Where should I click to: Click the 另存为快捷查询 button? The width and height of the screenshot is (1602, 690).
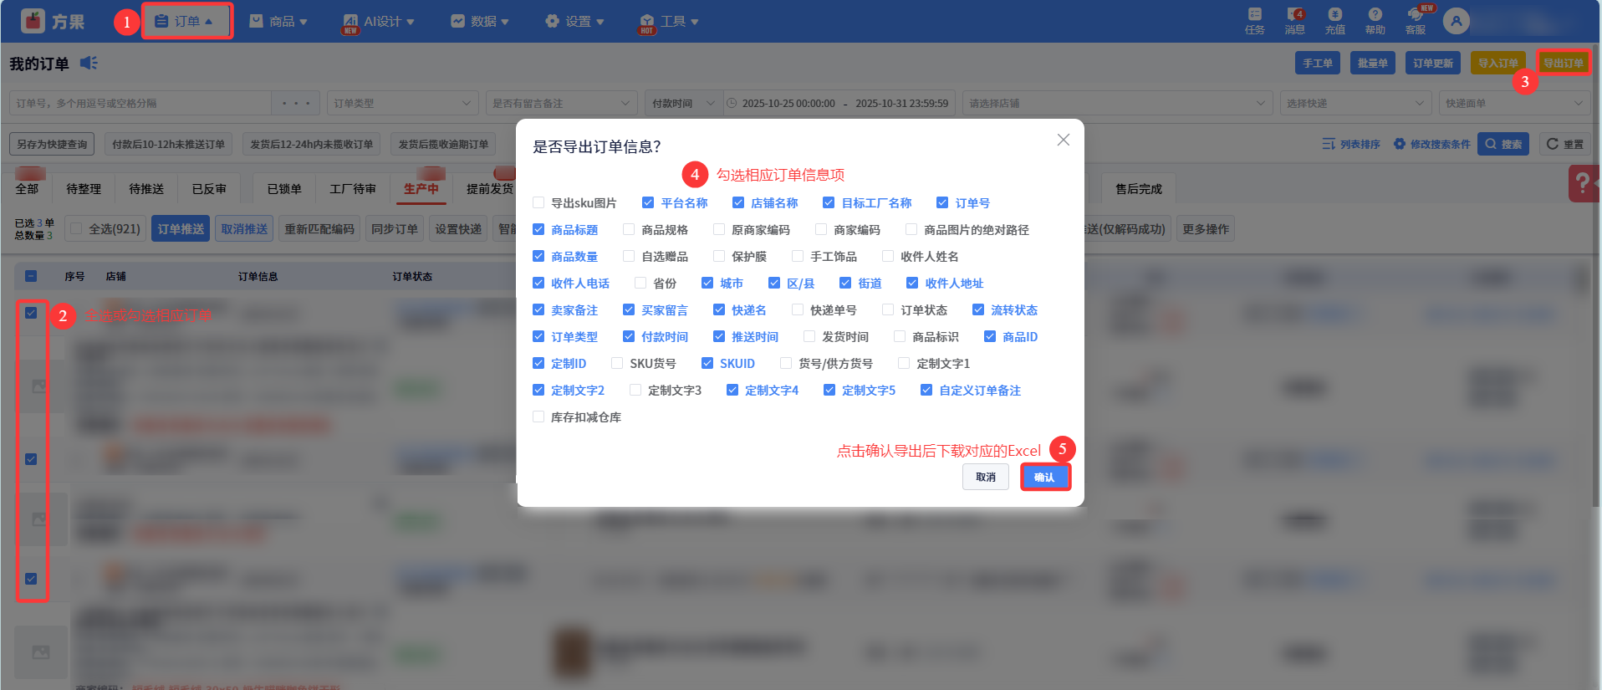pyautogui.click(x=52, y=144)
